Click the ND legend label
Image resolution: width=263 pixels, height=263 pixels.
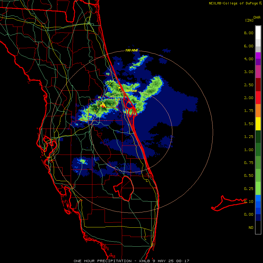point(251,228)
